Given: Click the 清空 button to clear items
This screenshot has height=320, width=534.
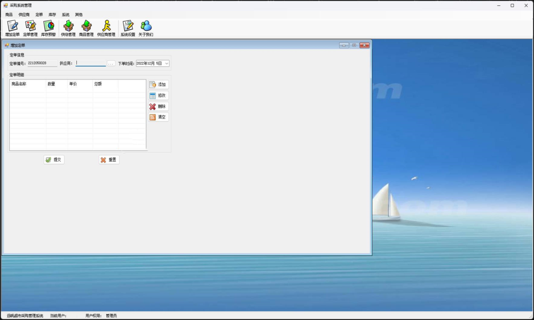Looking at the screenshot, I should click(x=159, y=117).
